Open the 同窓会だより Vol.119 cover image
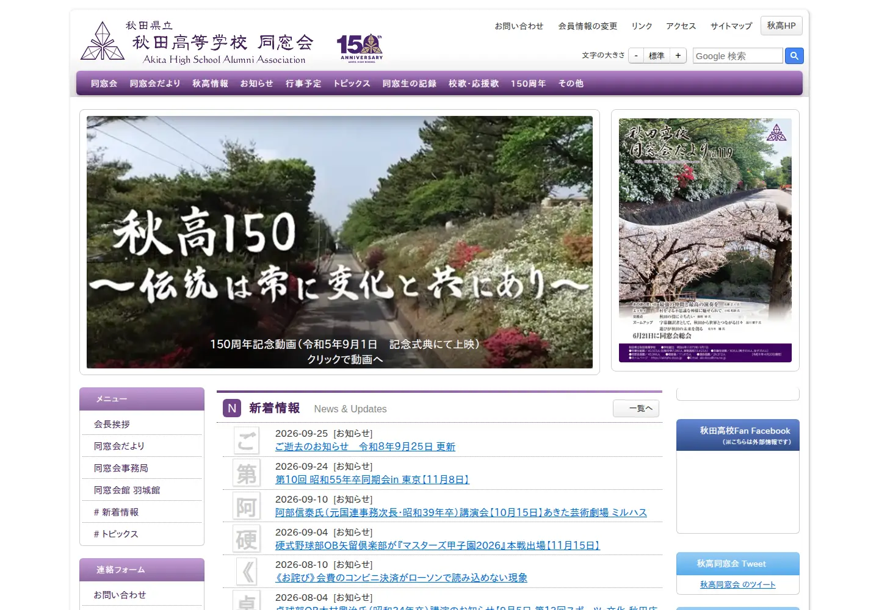 [705, 240]
